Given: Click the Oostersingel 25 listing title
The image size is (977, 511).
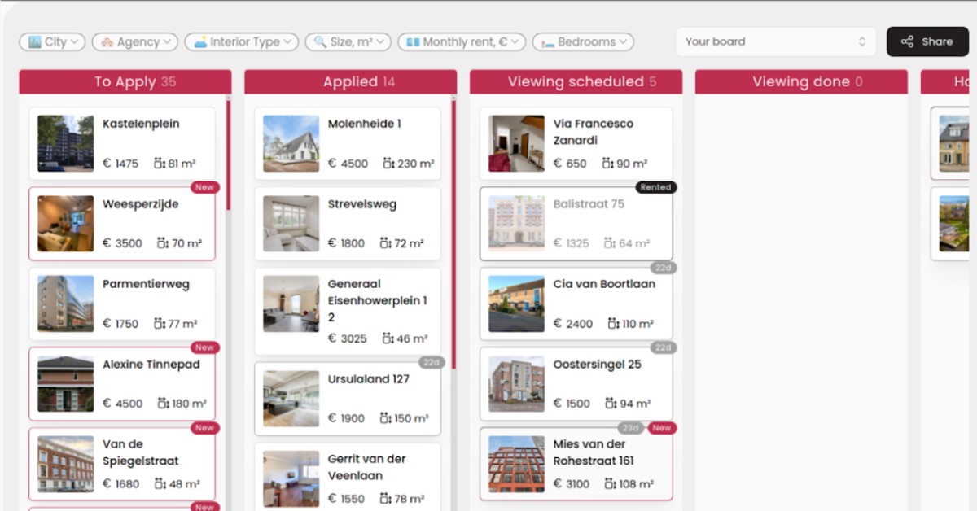Looking at the screenshot, I should pos(598,365).
